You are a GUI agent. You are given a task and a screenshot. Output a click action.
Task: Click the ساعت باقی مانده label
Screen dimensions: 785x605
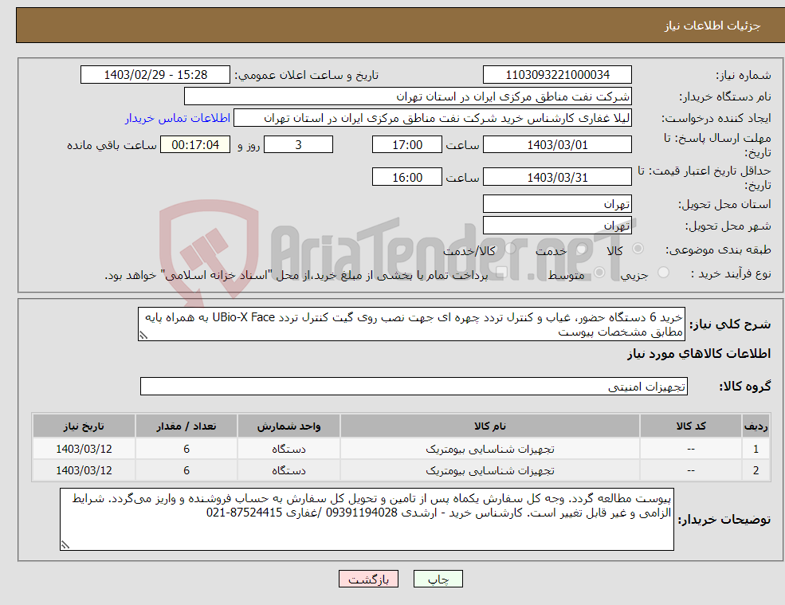112,145
